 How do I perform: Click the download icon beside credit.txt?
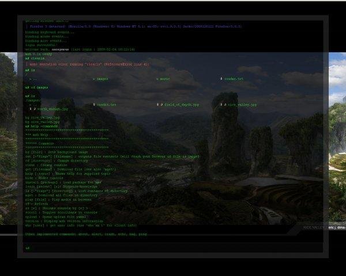94,104
